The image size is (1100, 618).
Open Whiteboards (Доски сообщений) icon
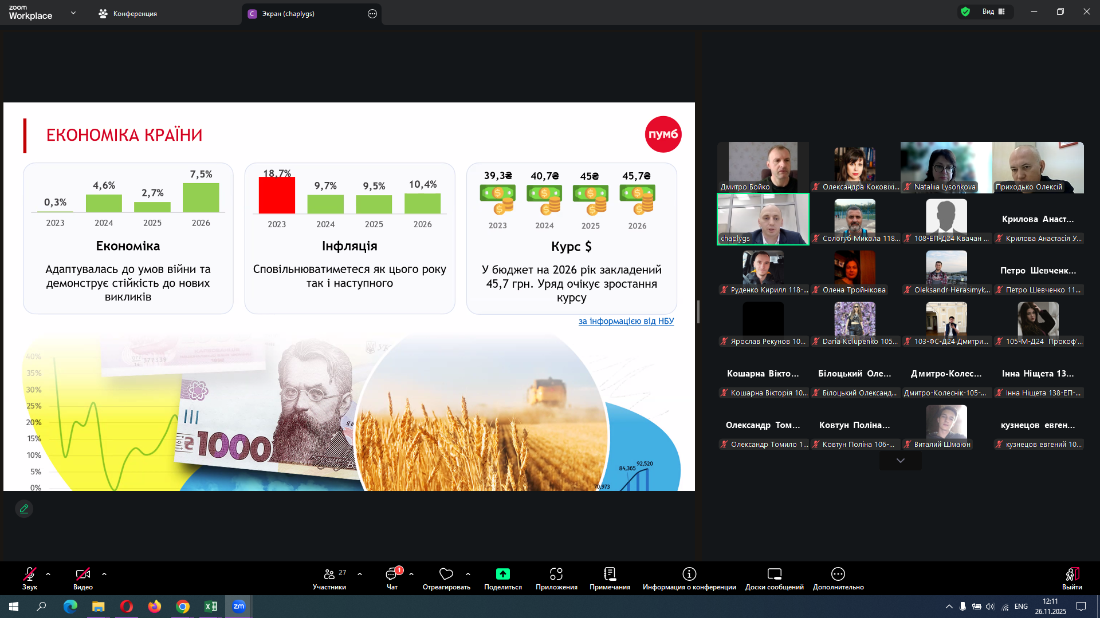(x=774, y=574)
